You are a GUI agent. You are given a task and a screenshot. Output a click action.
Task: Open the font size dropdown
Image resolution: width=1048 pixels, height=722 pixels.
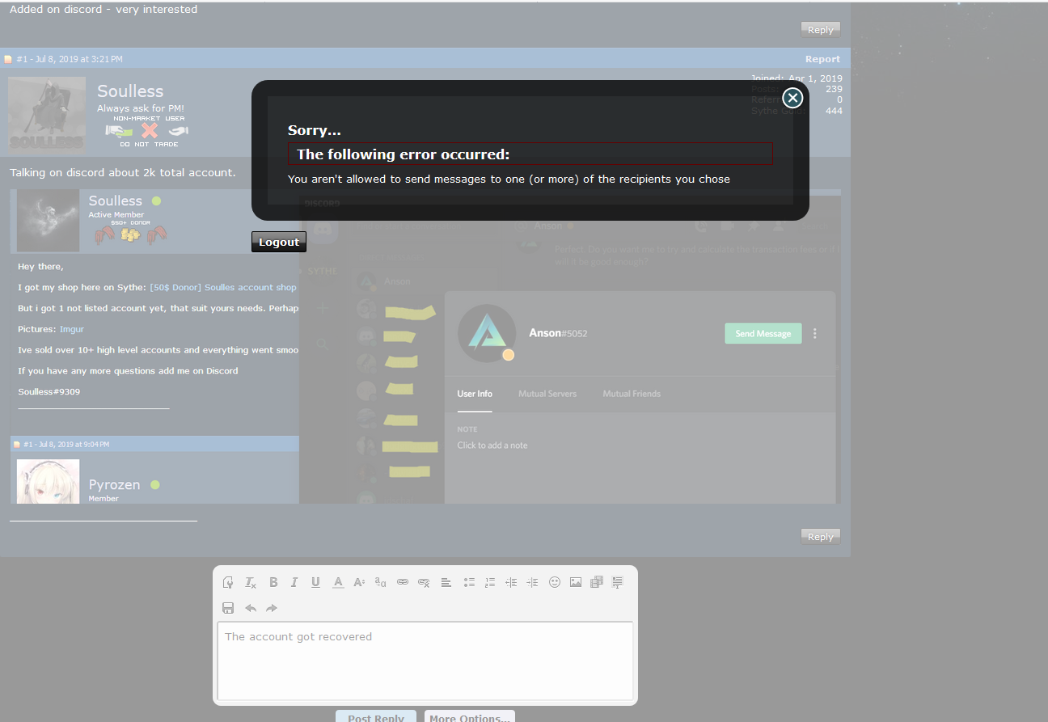pos(359,582)
